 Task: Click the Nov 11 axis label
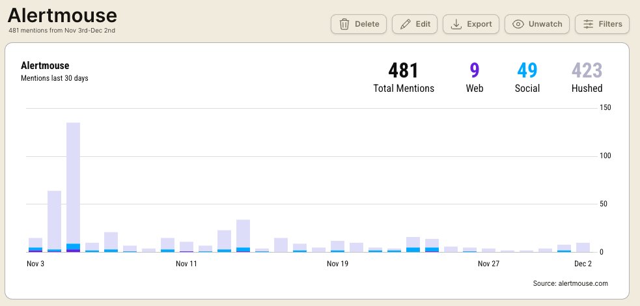click(186, 264)
